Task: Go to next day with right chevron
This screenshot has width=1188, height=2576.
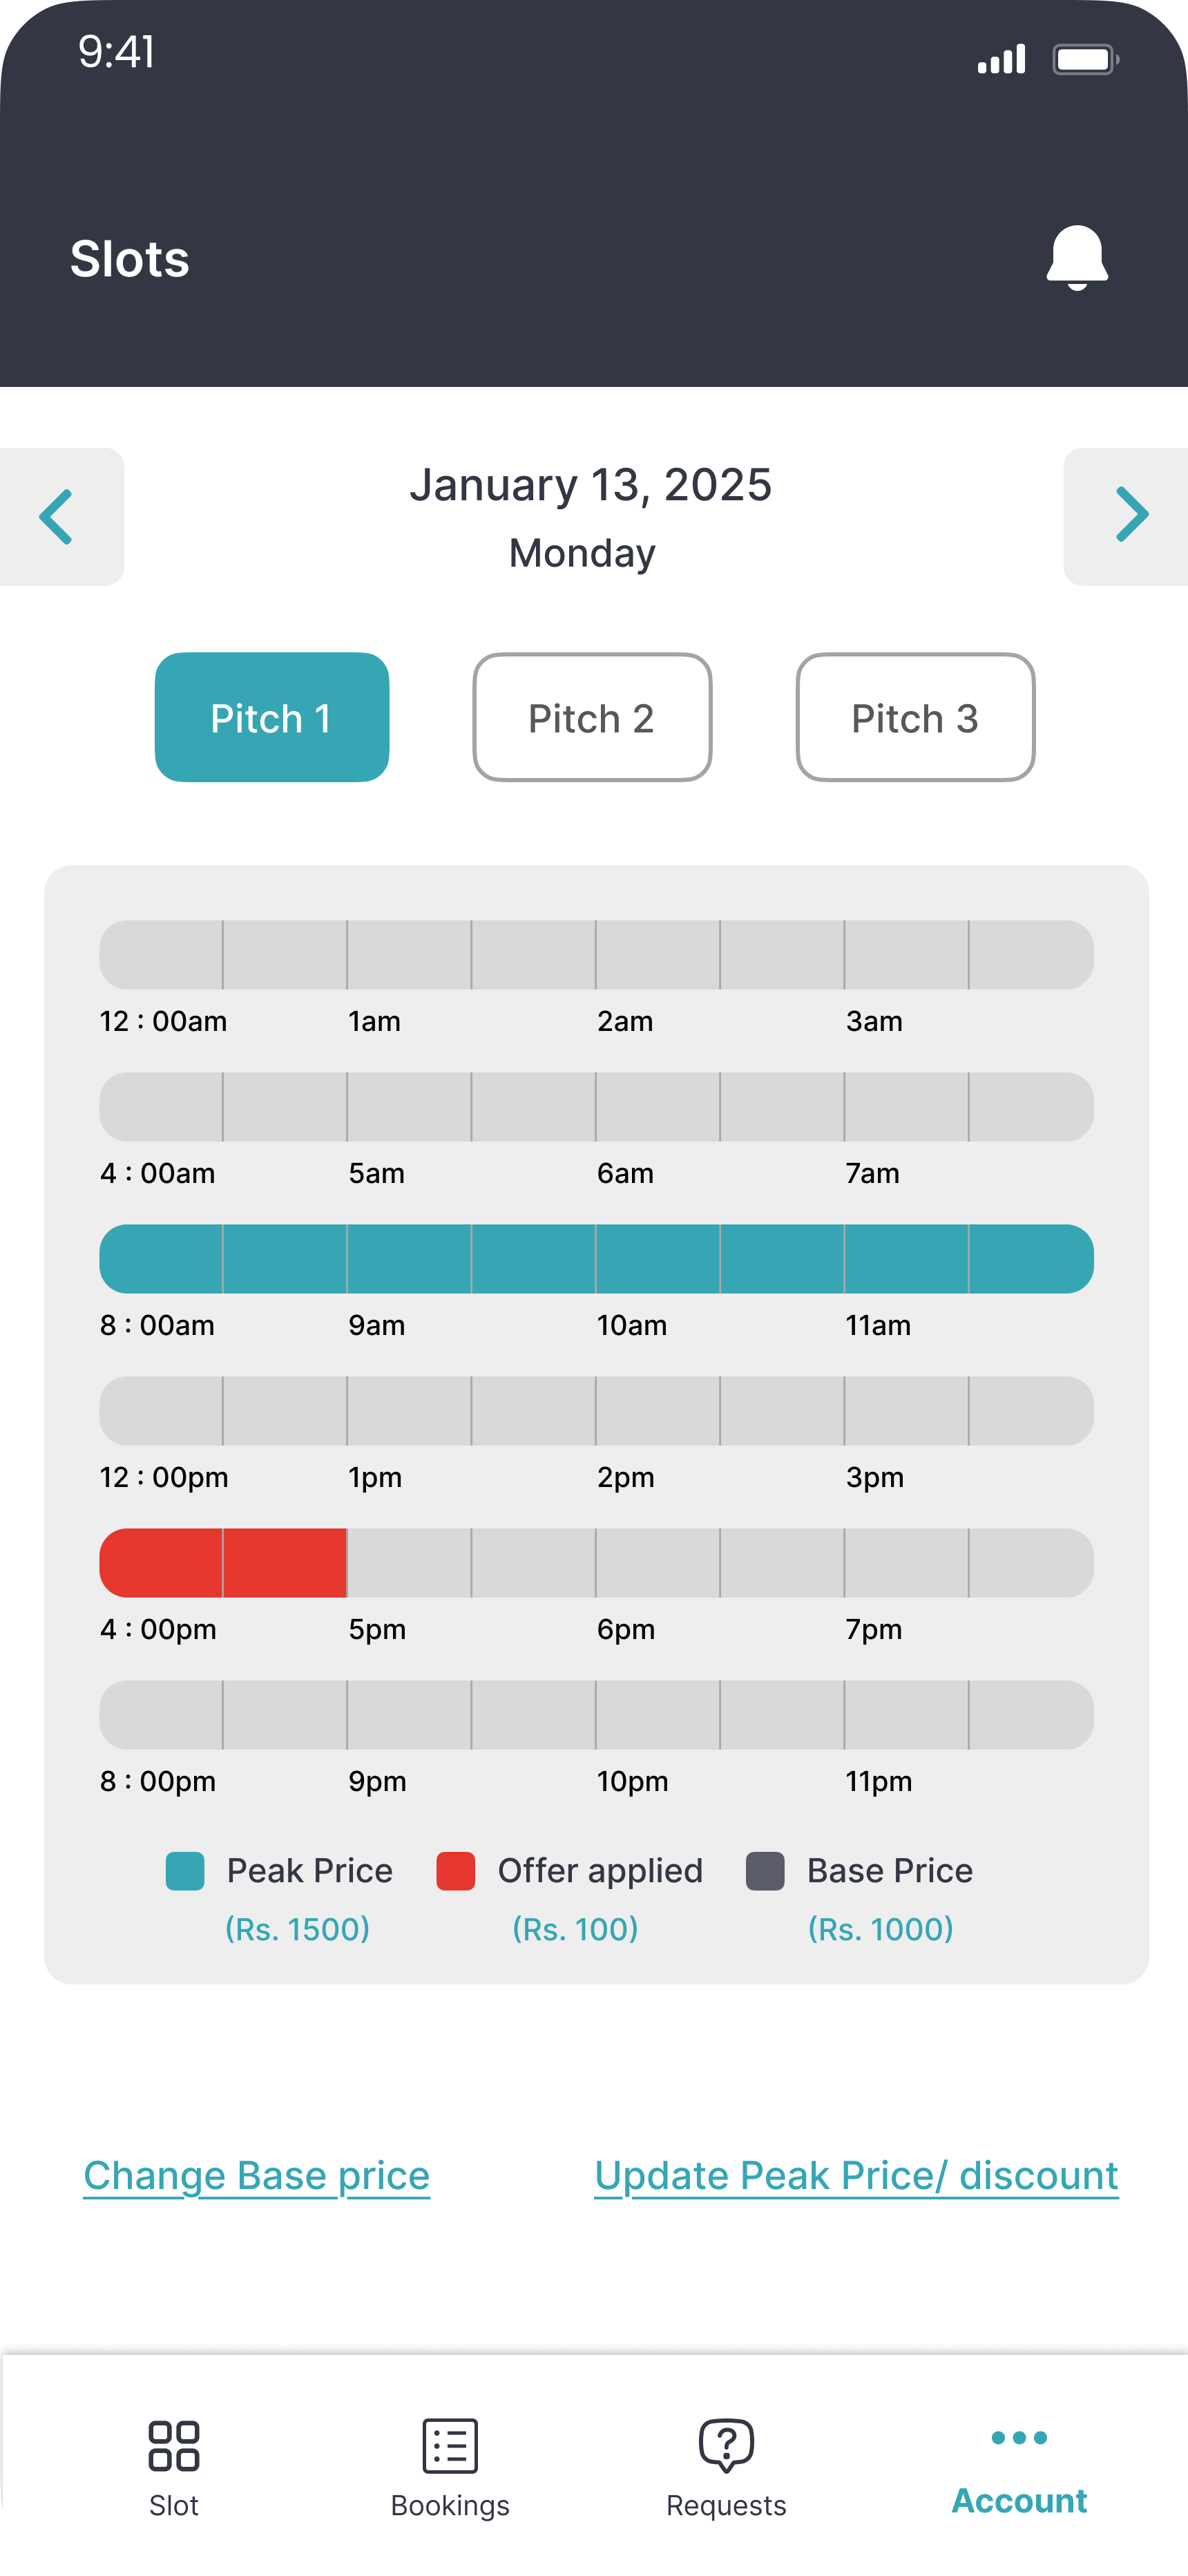Action: coord(1130,516)
